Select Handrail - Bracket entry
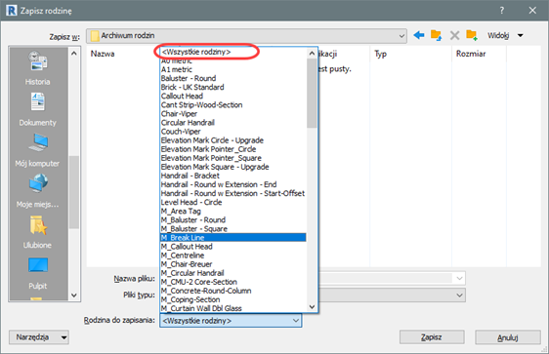This screenshot has width=549, height=354. [190, 176]
